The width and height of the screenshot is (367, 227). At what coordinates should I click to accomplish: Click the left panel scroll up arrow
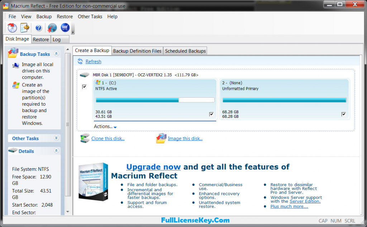coord(68,49)
